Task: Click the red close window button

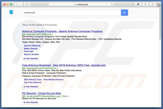Action: pos(4,4)
